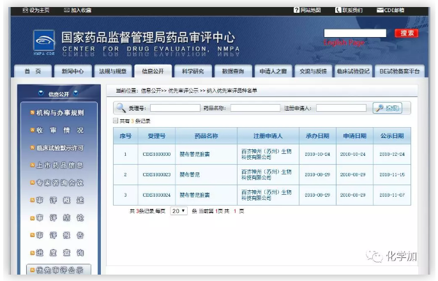438x281 pixels.
Task: Click the English Page link
Action: (x=344, y=43)
